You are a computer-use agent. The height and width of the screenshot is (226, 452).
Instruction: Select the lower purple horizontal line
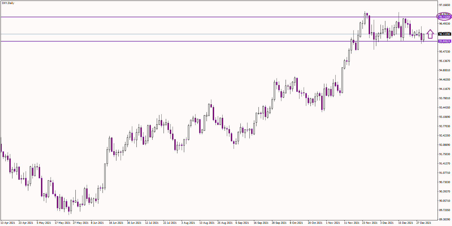[219, 41]
